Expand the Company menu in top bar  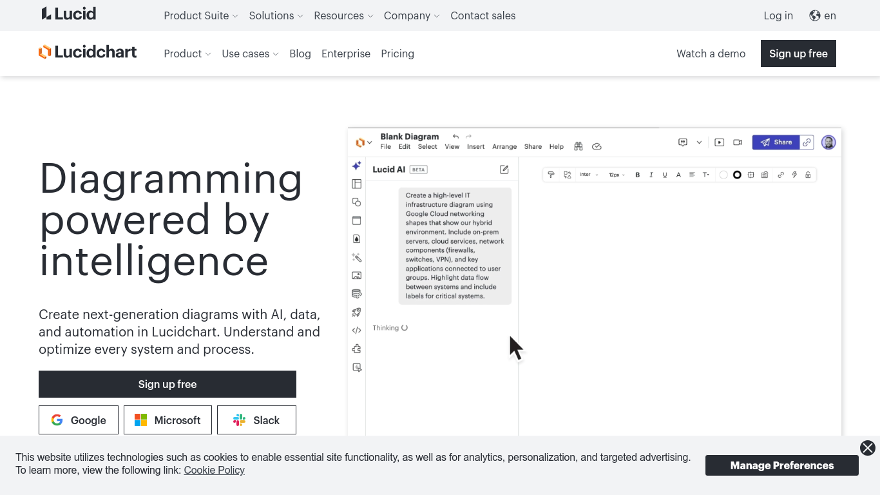(411, 15)
